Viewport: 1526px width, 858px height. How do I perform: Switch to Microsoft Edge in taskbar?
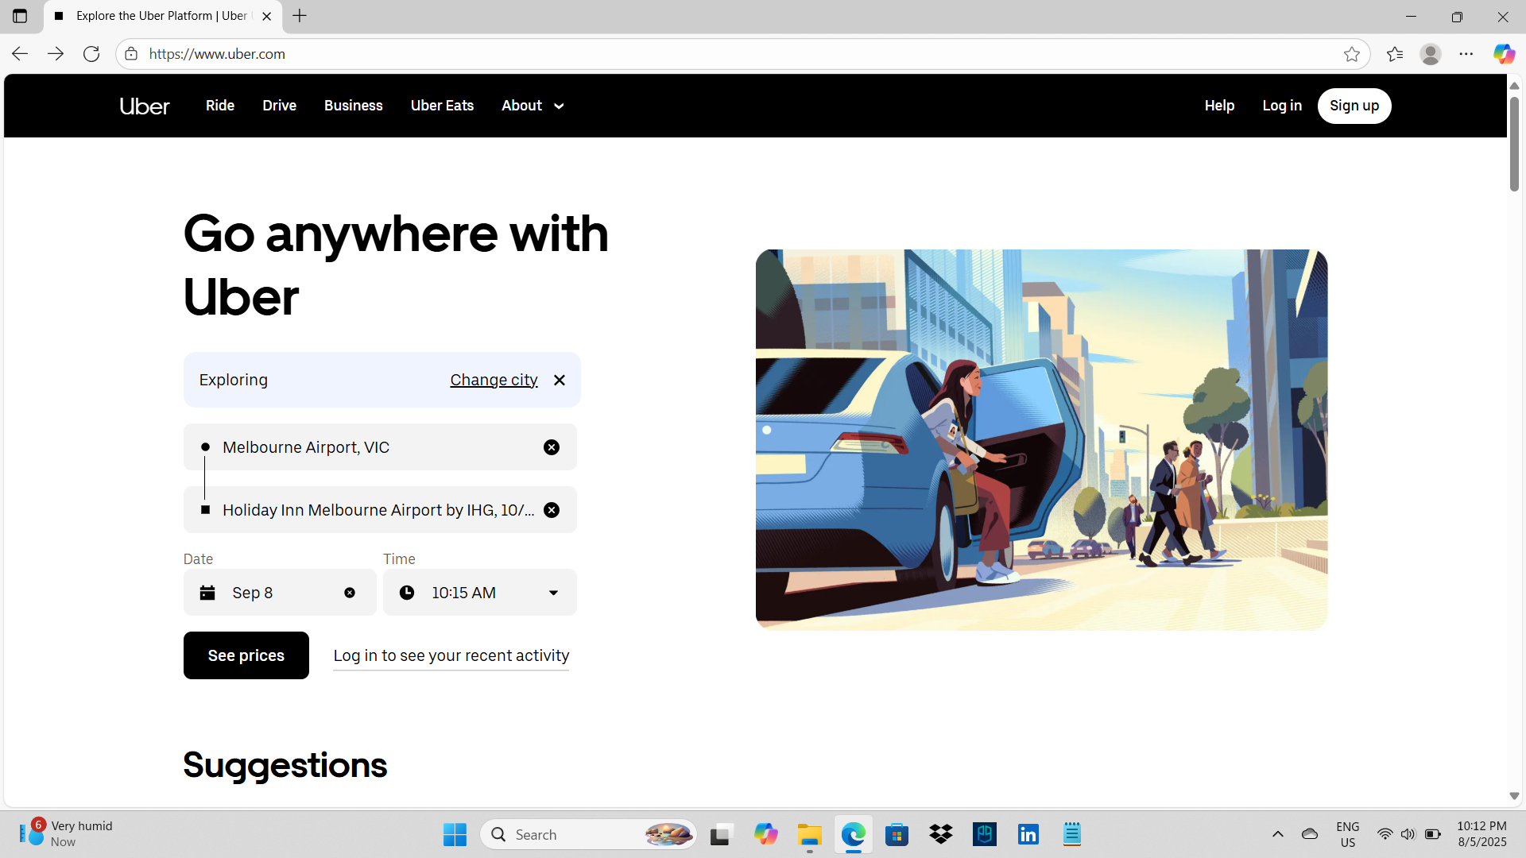(854, 835)
